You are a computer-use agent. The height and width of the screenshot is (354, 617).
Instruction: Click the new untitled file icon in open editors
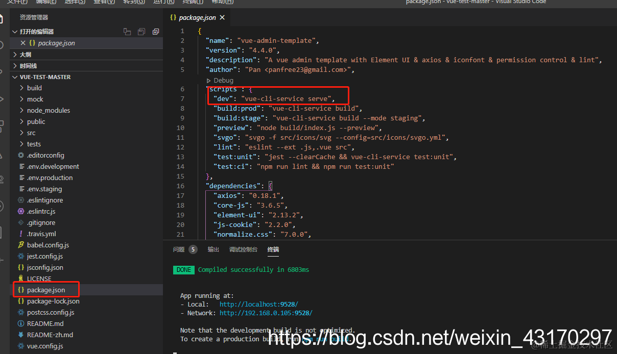point(127,32)
